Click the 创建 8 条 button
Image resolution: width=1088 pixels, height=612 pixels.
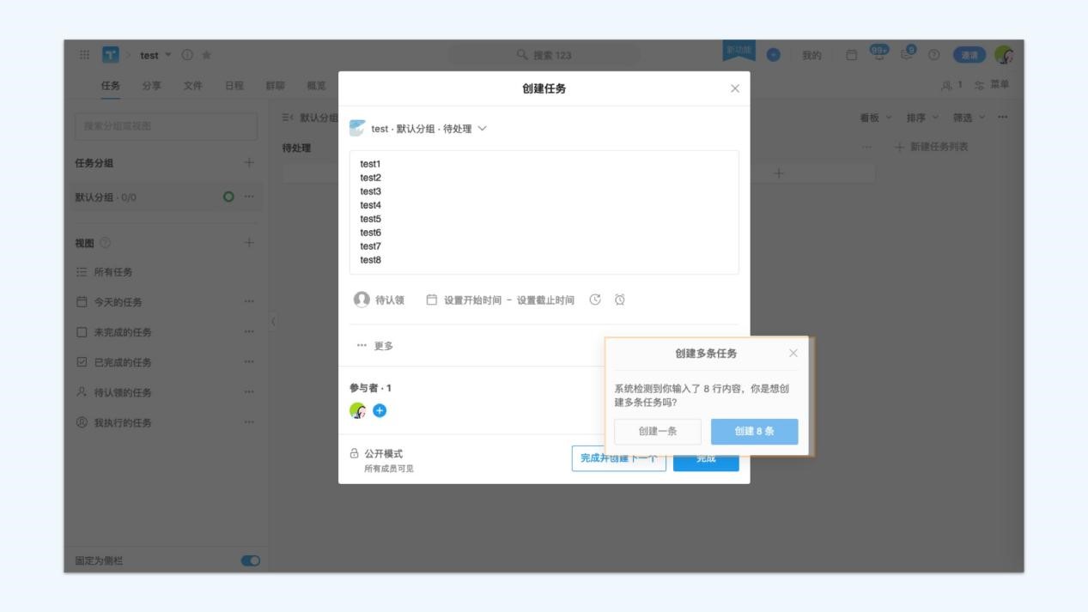[x=754, y=431]
